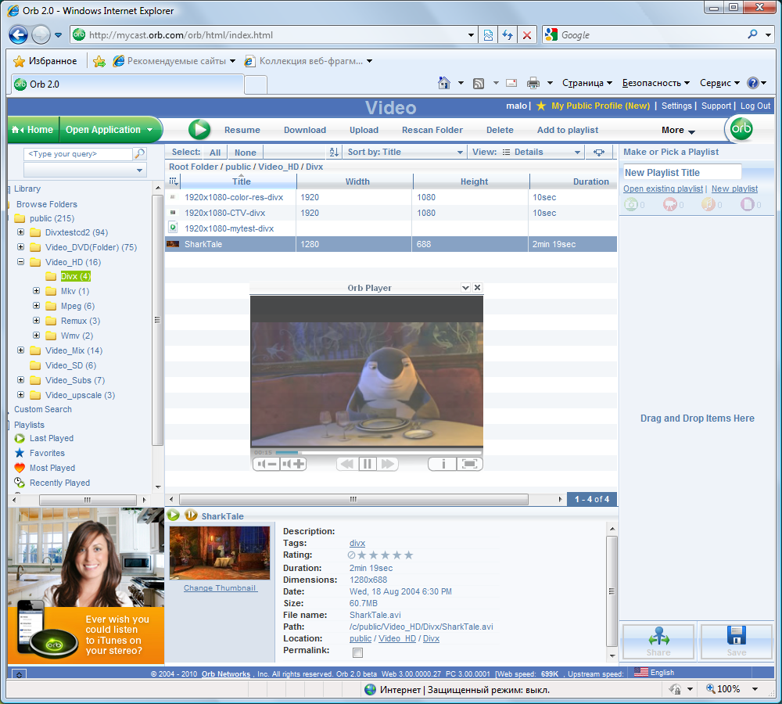Viewport: 782px width, 704px height.
Task: Open Most Played playlist
Action: (52, 468)
